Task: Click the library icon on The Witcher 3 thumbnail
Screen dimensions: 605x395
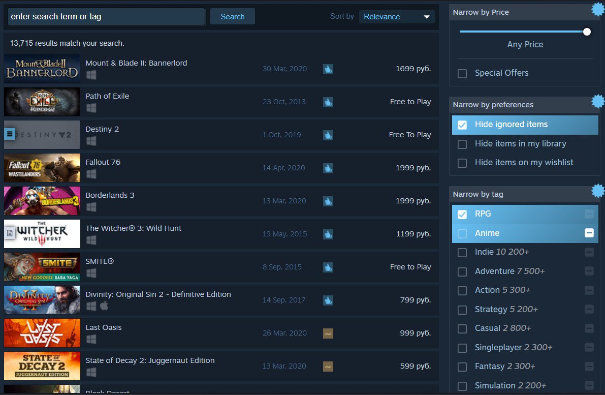Action: (10, 233)
